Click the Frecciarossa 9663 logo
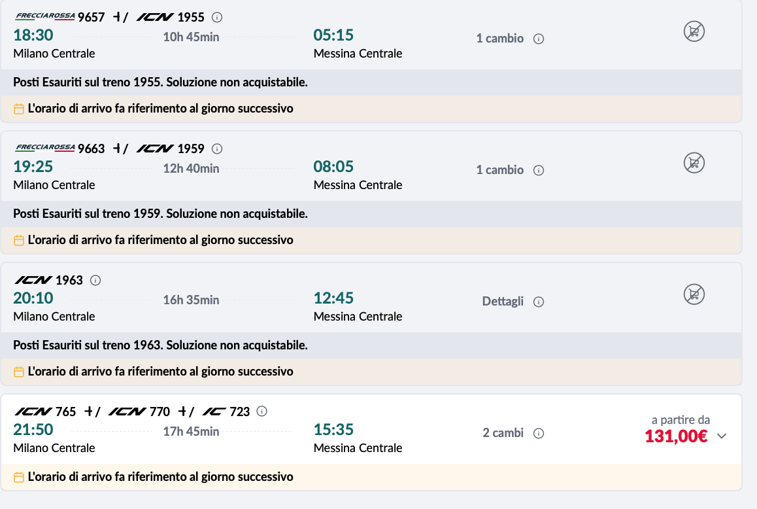This screenshot has width=757, height=509. point(44,149)
